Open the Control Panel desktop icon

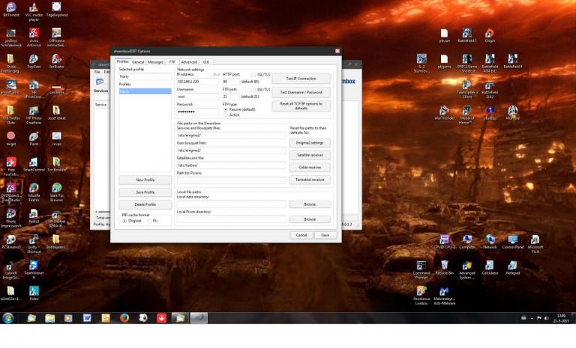tap(512, 238)
